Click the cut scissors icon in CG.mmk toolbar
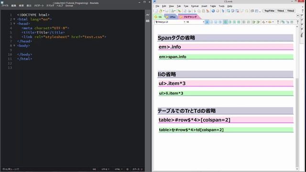 [195, 11]
